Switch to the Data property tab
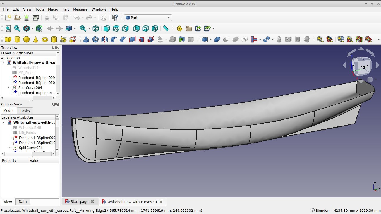The width and height of the screenshot is (381, 214). (x=23, y=202)
